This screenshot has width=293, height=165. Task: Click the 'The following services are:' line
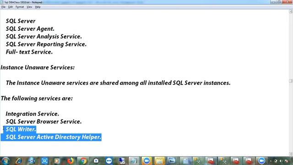pos(37,99)
